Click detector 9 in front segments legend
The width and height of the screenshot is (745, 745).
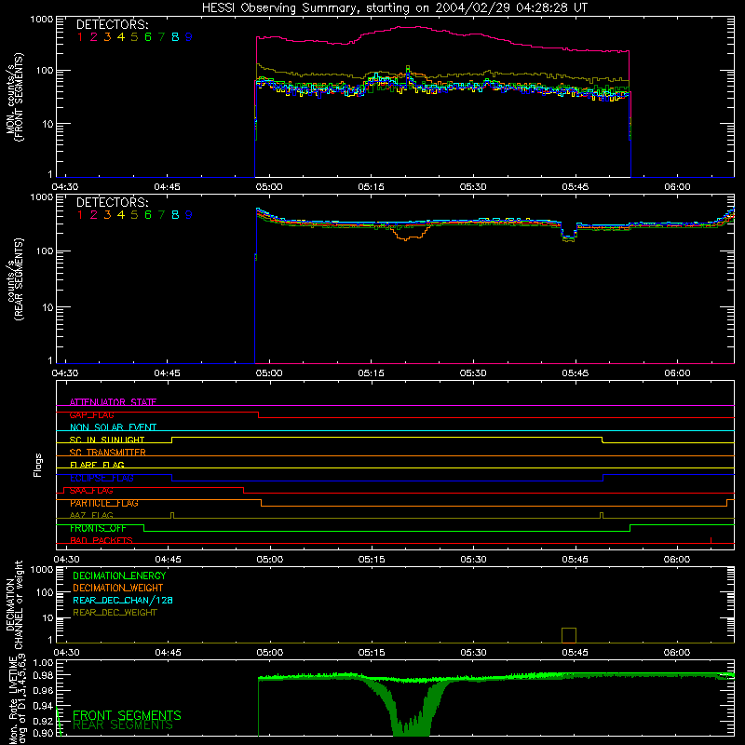click(x=189, y=37)
